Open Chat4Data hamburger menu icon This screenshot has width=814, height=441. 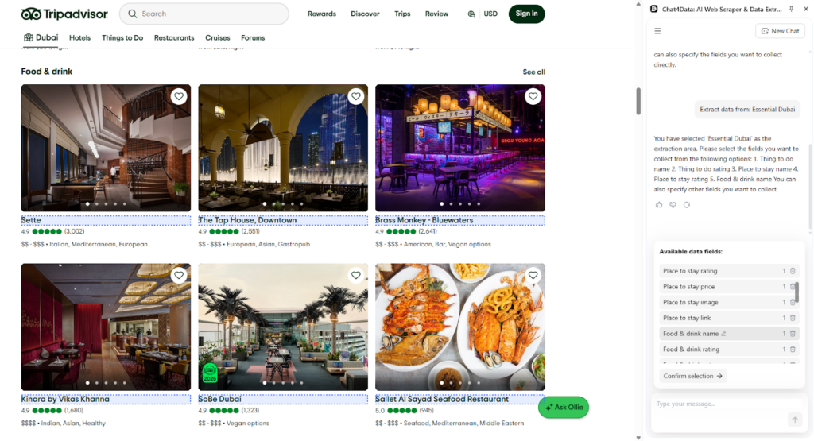pyautogui.click(x=657, y=31)
